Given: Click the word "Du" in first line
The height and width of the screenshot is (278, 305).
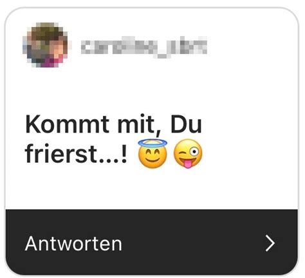Looking at the screenshot, I should point(186,124).
